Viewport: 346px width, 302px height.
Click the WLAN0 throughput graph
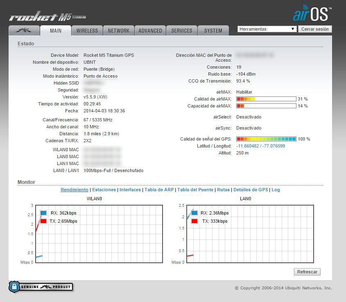point(99,234)
